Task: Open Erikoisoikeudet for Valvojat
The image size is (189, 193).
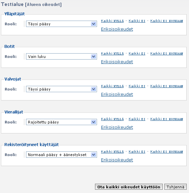Action: pos(117,95)
